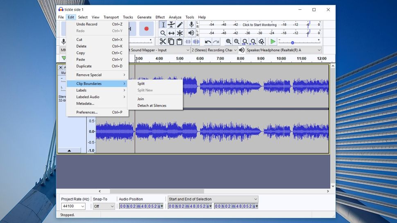Open the Recording Channels dropdown
This screenshot has width=397, height=223.
tap(214, 50)
